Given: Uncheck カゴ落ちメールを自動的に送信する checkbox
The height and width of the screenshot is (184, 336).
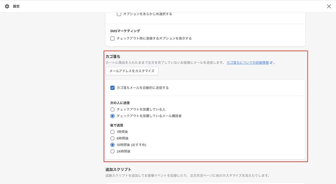Looking at the screenshot, I should click(112, 88).
